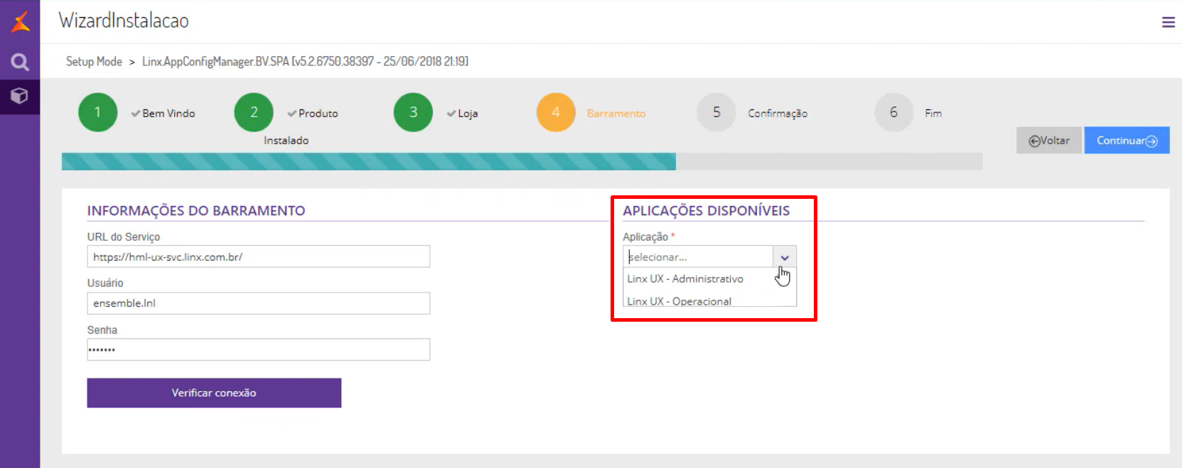
Task: Click step 1 circle for Bem Vindo
Action: pyautogui.click(x=98, y=112)
